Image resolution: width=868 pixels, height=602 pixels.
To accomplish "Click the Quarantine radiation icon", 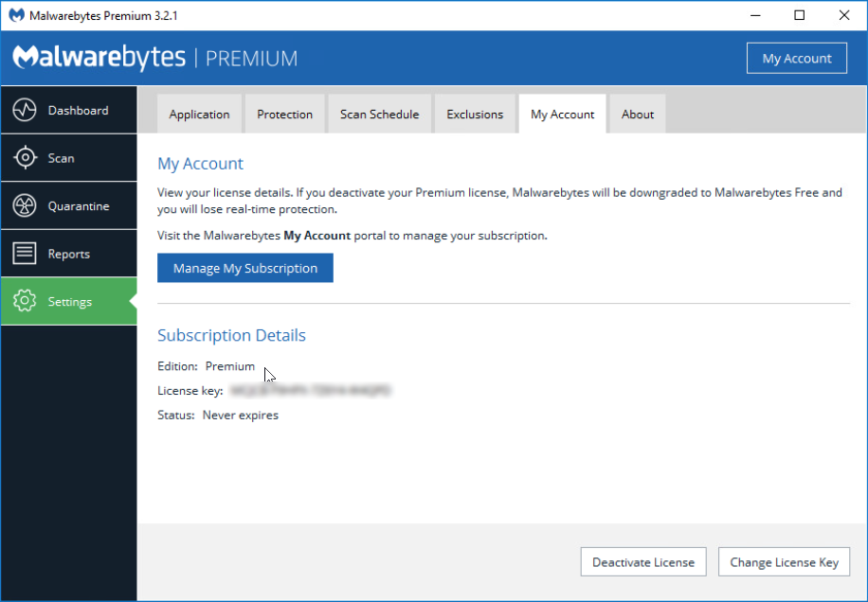I will pyautogui.click(x=25, y=205).
